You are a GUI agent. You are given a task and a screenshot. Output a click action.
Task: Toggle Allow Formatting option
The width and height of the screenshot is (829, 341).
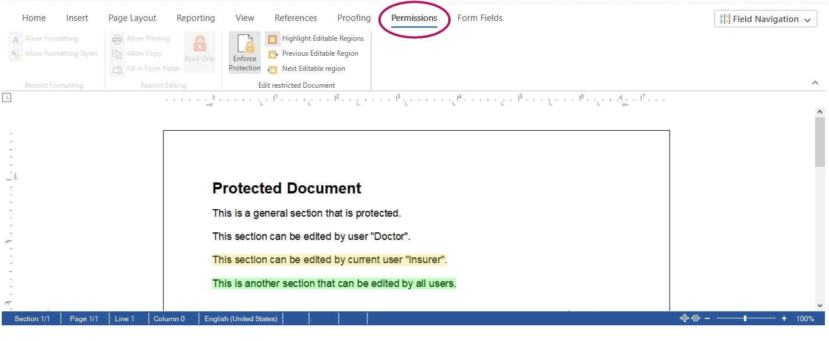pyautogui.click(x=15, y=38)
